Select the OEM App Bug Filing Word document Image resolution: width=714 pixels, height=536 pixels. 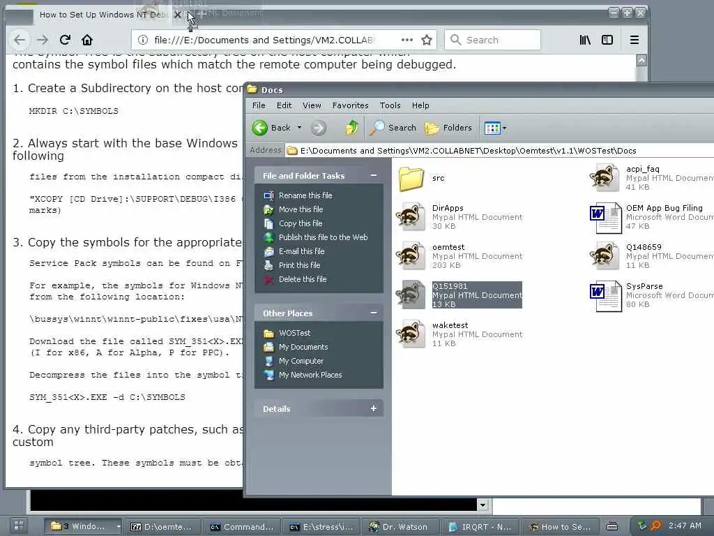(651, 217)
